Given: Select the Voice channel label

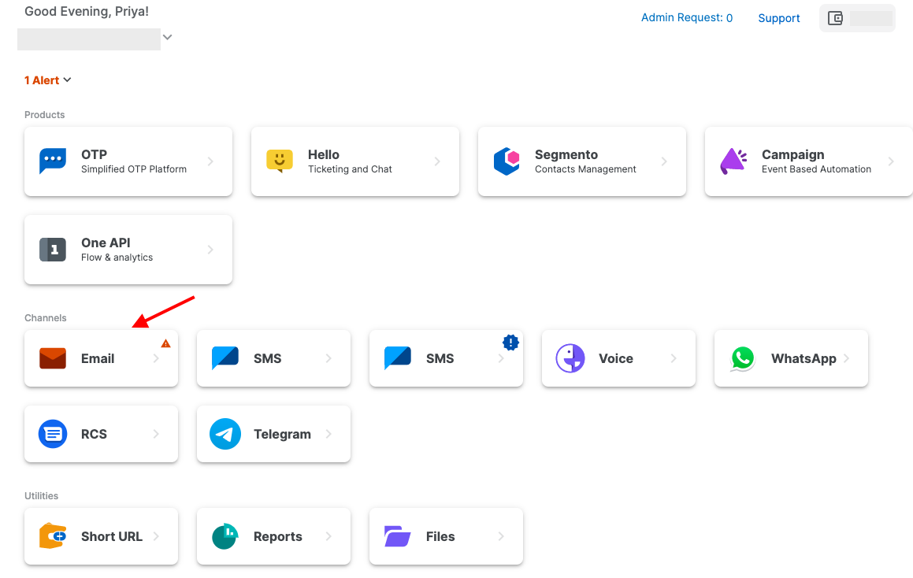Looking at the screenshot, I should [616, 358].
